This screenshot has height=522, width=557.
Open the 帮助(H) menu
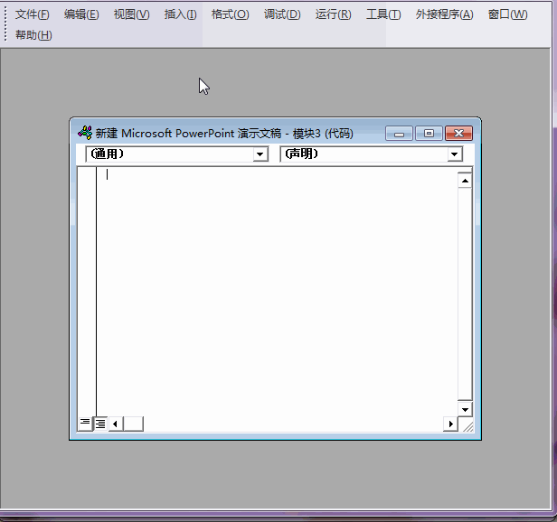click(x=33, y=35)
